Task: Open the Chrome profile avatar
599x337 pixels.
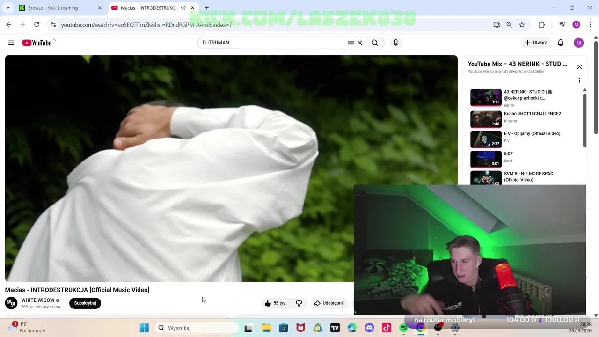Action: [x=577, y=25]
